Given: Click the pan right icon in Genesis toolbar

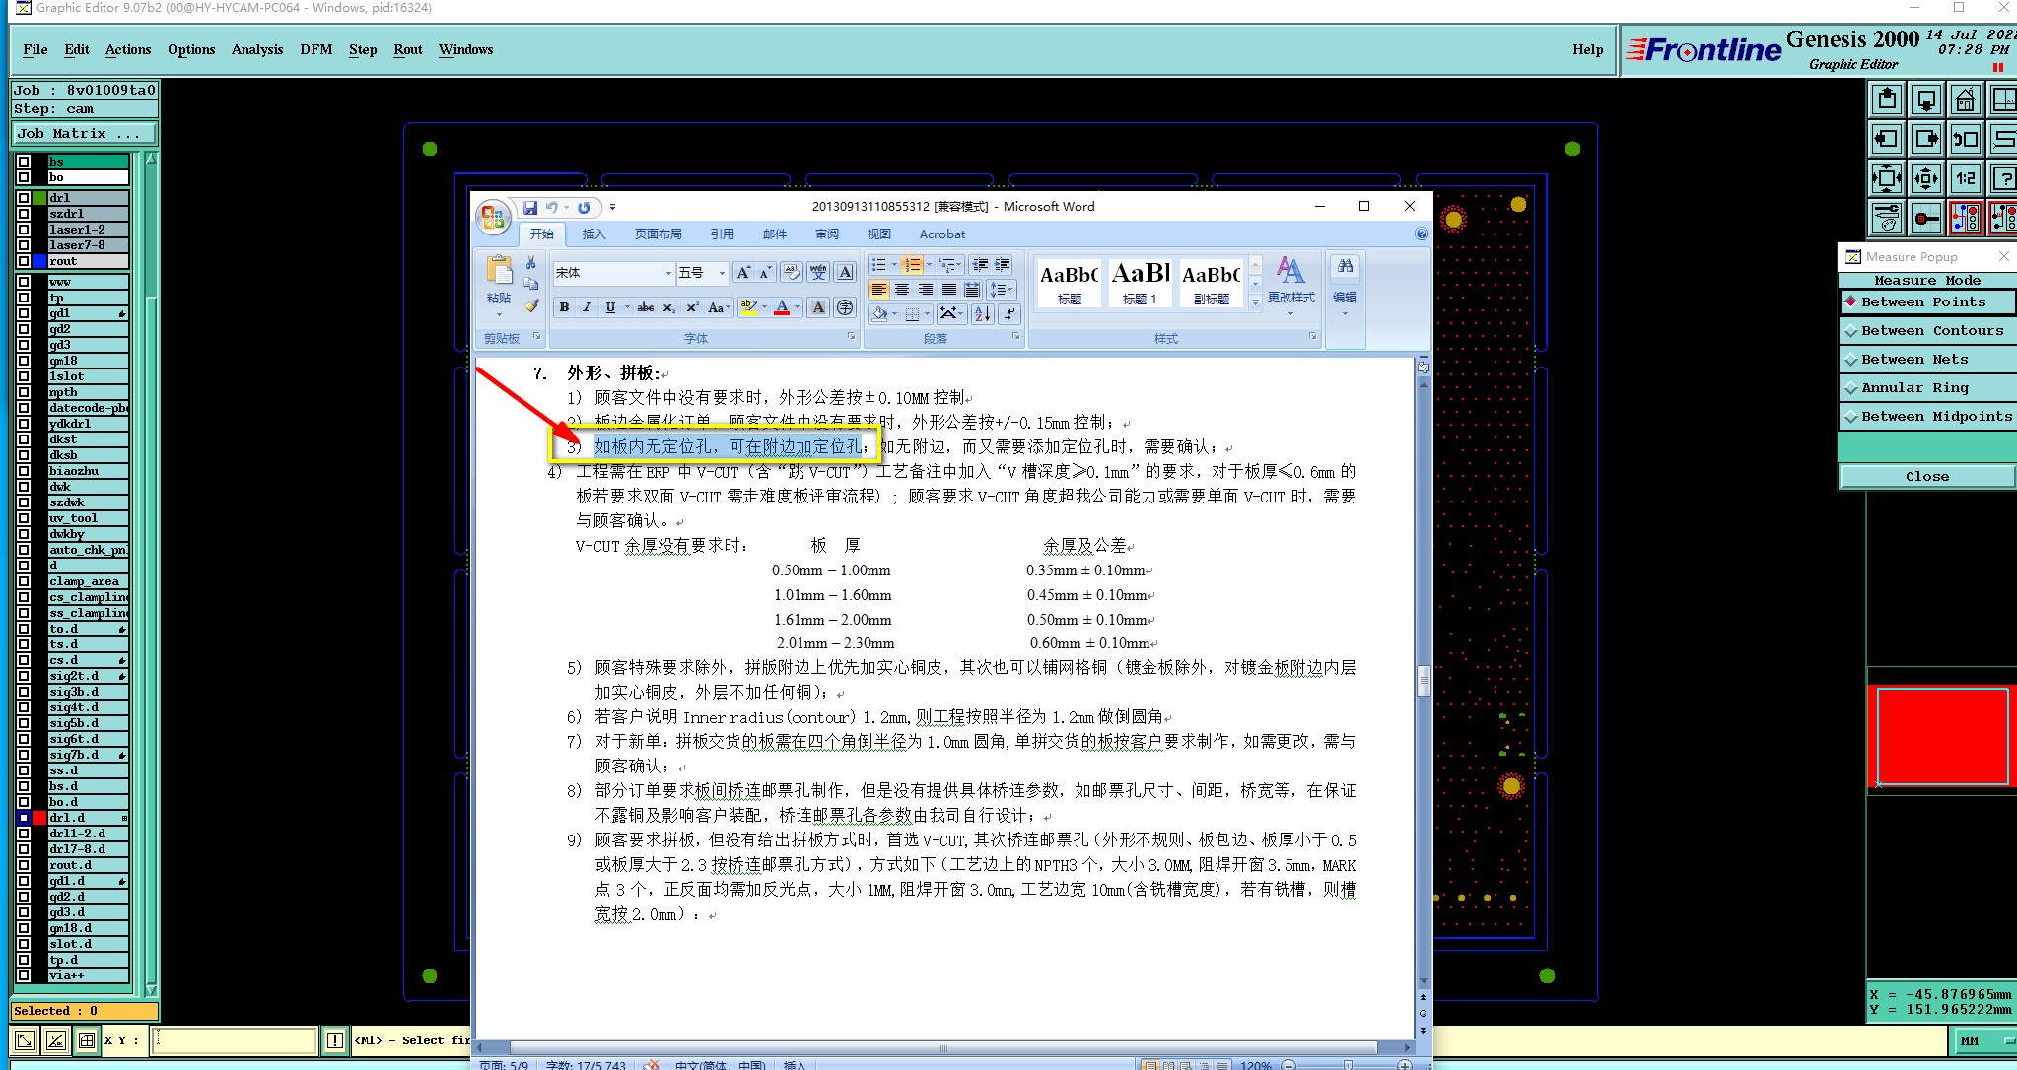Looking at the screenshot, I should 1926,139.
